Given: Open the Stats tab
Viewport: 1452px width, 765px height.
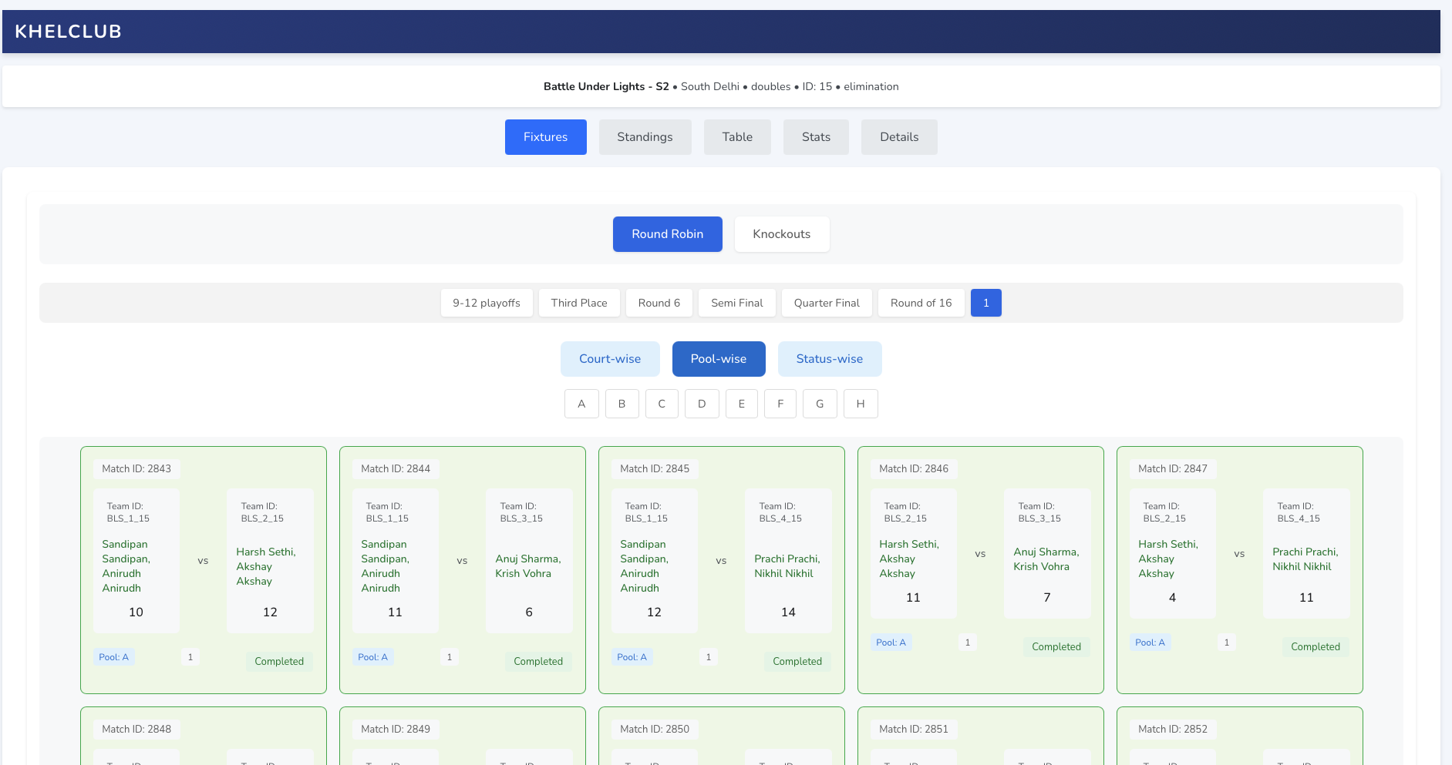Looking at the screenshot, I should pos(815,137).
